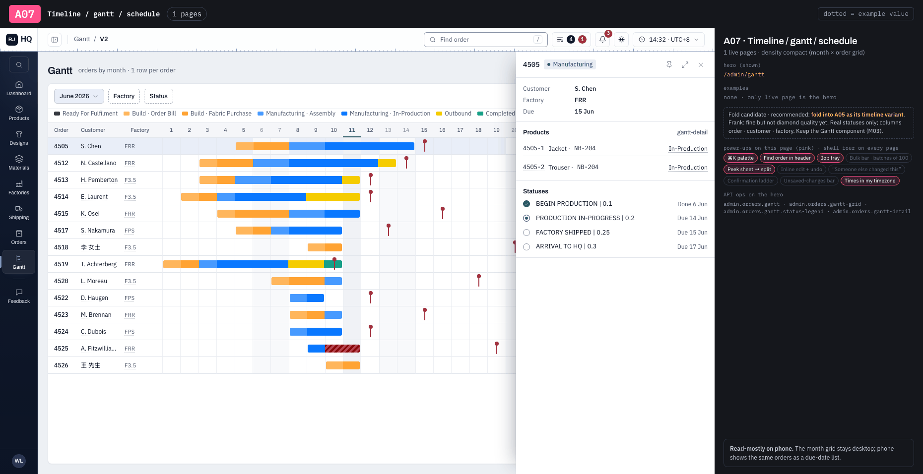Click the RJ HQ logo

tap(19, 39)
